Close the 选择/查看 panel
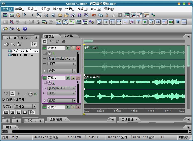This screenshot has height=141, width=193. (x=66, y=119)
